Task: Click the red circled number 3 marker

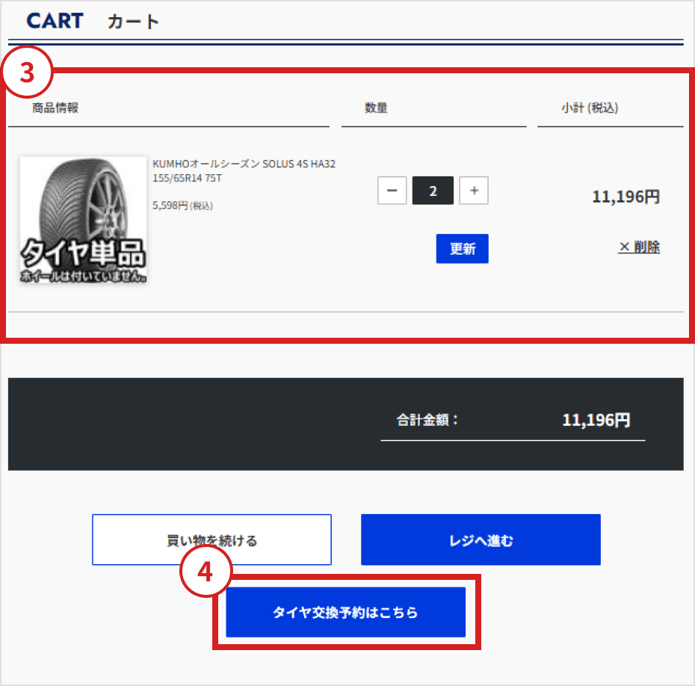Action: [x=28, y=72]
